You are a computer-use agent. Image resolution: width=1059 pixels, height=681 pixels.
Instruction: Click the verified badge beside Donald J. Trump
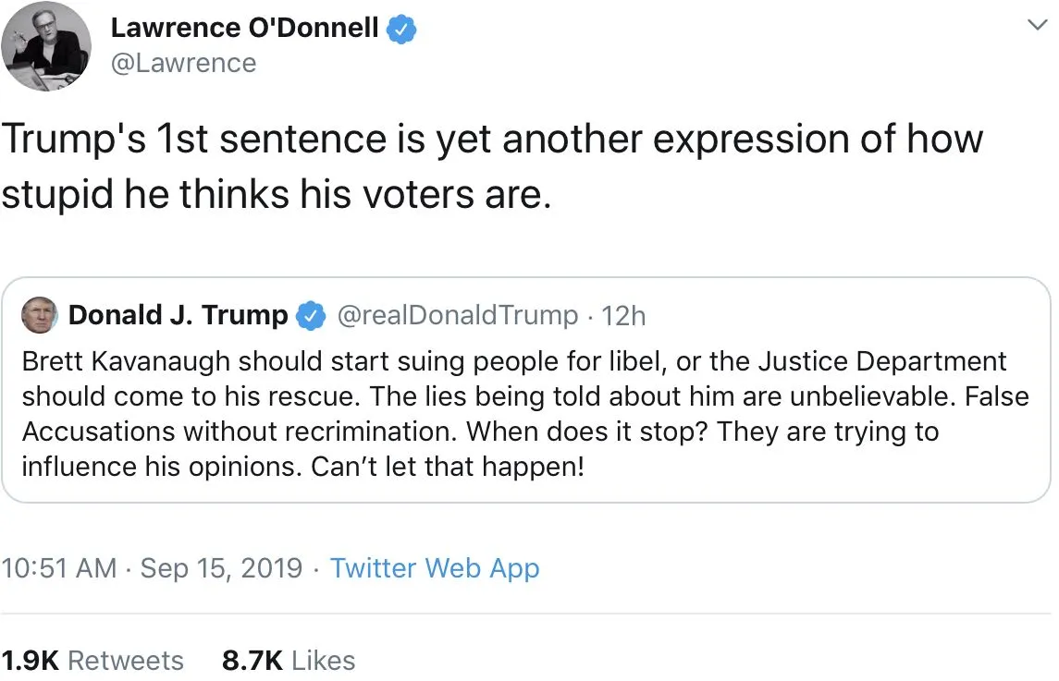point(310,315)
